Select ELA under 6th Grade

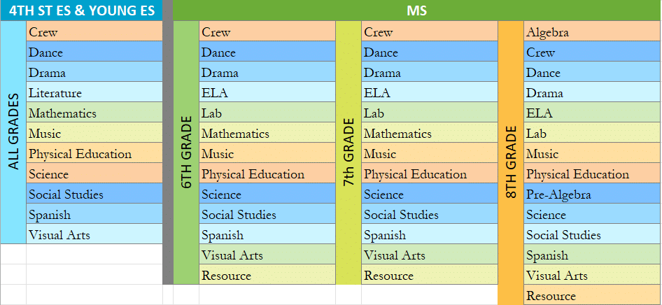[267, 93]
